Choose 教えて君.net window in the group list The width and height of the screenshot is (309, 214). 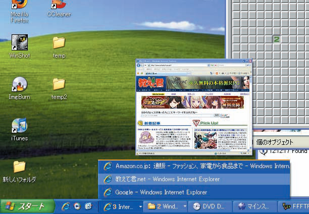pos(194,179)
